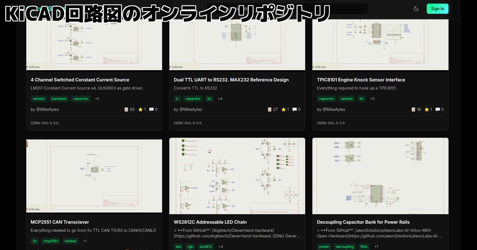
Task: Click the star icon on 4 Channel Constant Current card
Action: point(140,109)
